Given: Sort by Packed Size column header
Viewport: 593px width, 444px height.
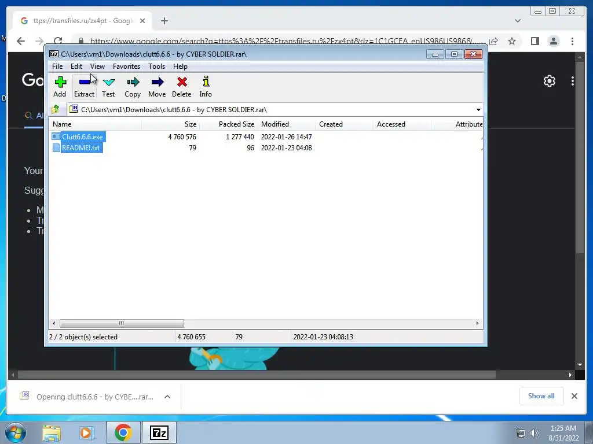Looking at the screenshot, I should pyautogui.click(x=228, y=124).
